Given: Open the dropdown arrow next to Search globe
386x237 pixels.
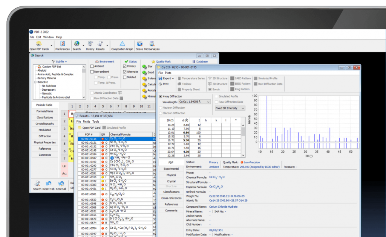Looking at the screenshot, I should click(83, 46).
